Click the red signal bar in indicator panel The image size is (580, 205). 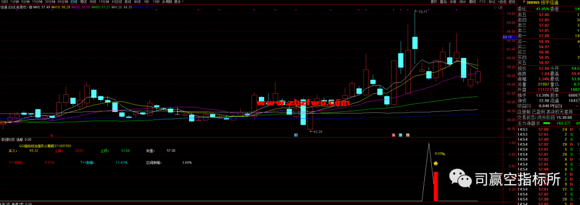tap(436, 187)
